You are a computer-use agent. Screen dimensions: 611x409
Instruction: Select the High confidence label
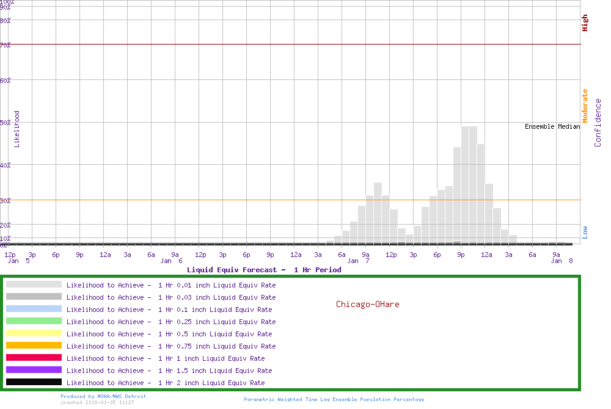click(x=585, y=23)
